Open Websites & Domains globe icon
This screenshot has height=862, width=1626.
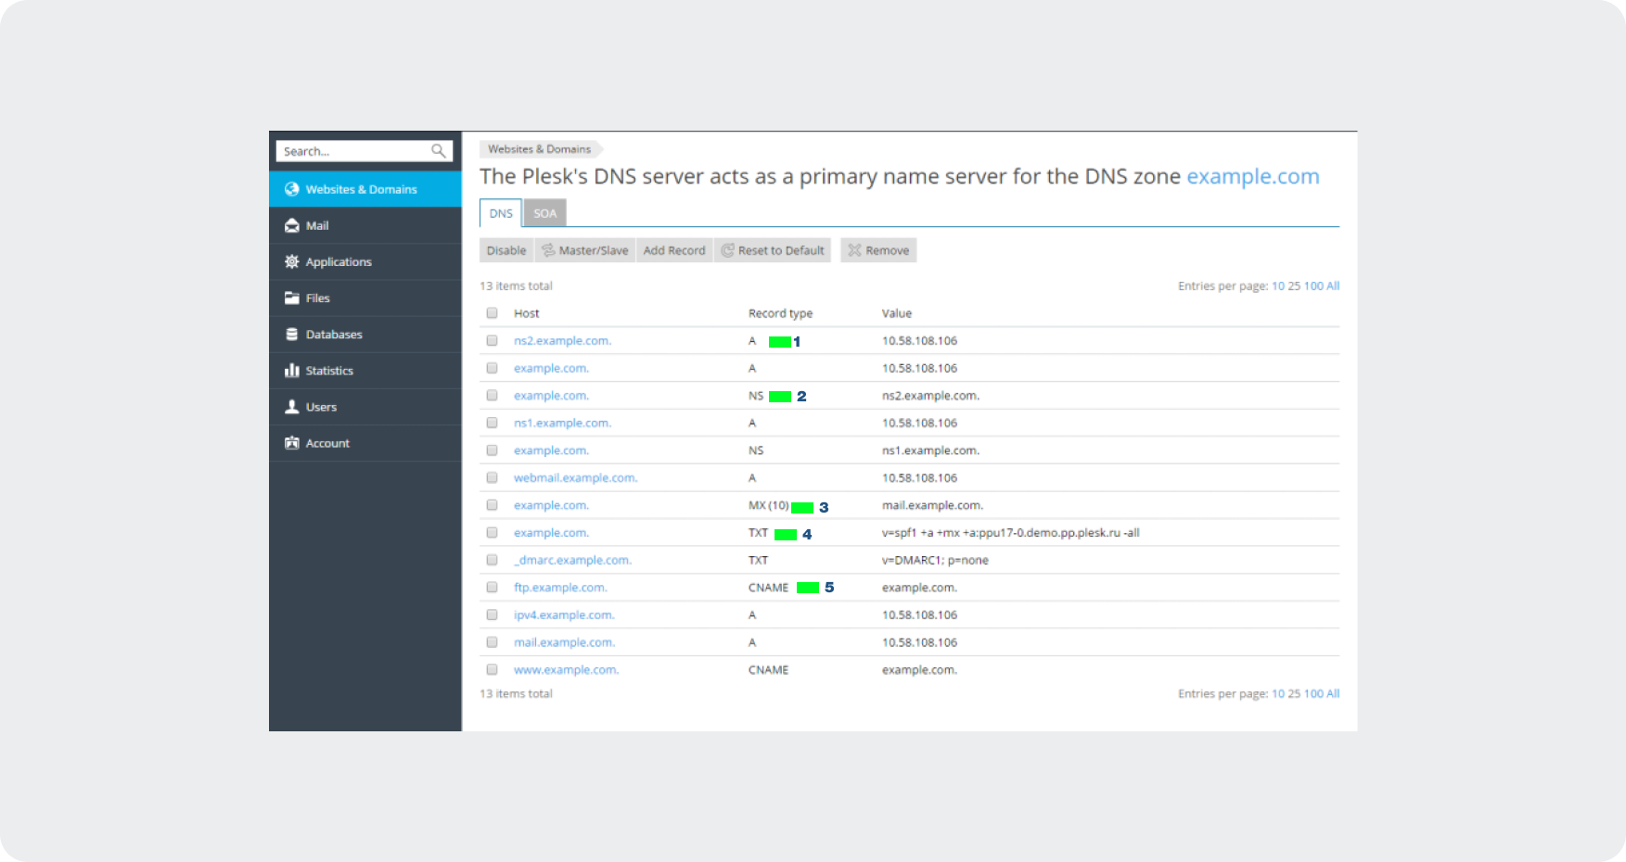[292, 189]
